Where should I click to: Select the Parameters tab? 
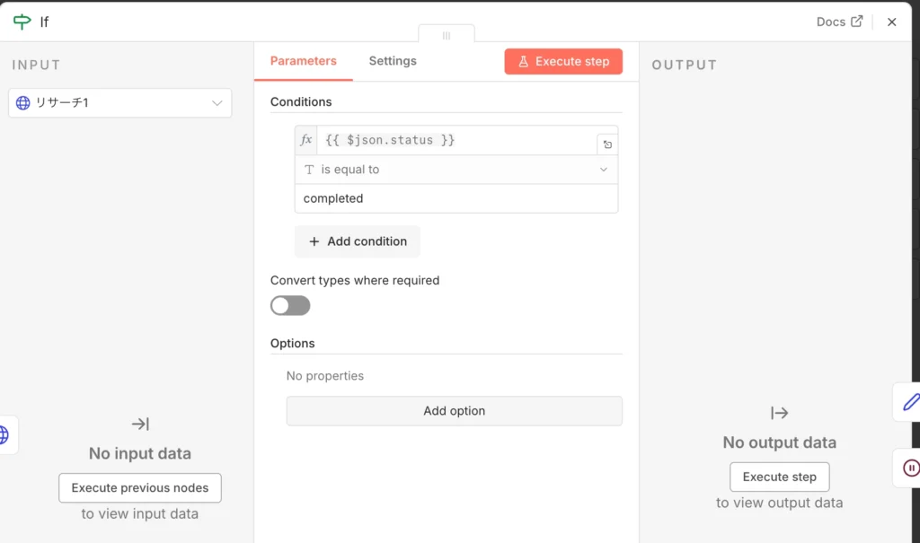click(303, 61)
